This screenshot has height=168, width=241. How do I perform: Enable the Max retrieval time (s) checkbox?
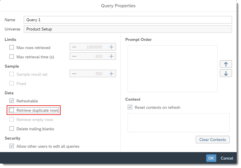tap(12, 57)
